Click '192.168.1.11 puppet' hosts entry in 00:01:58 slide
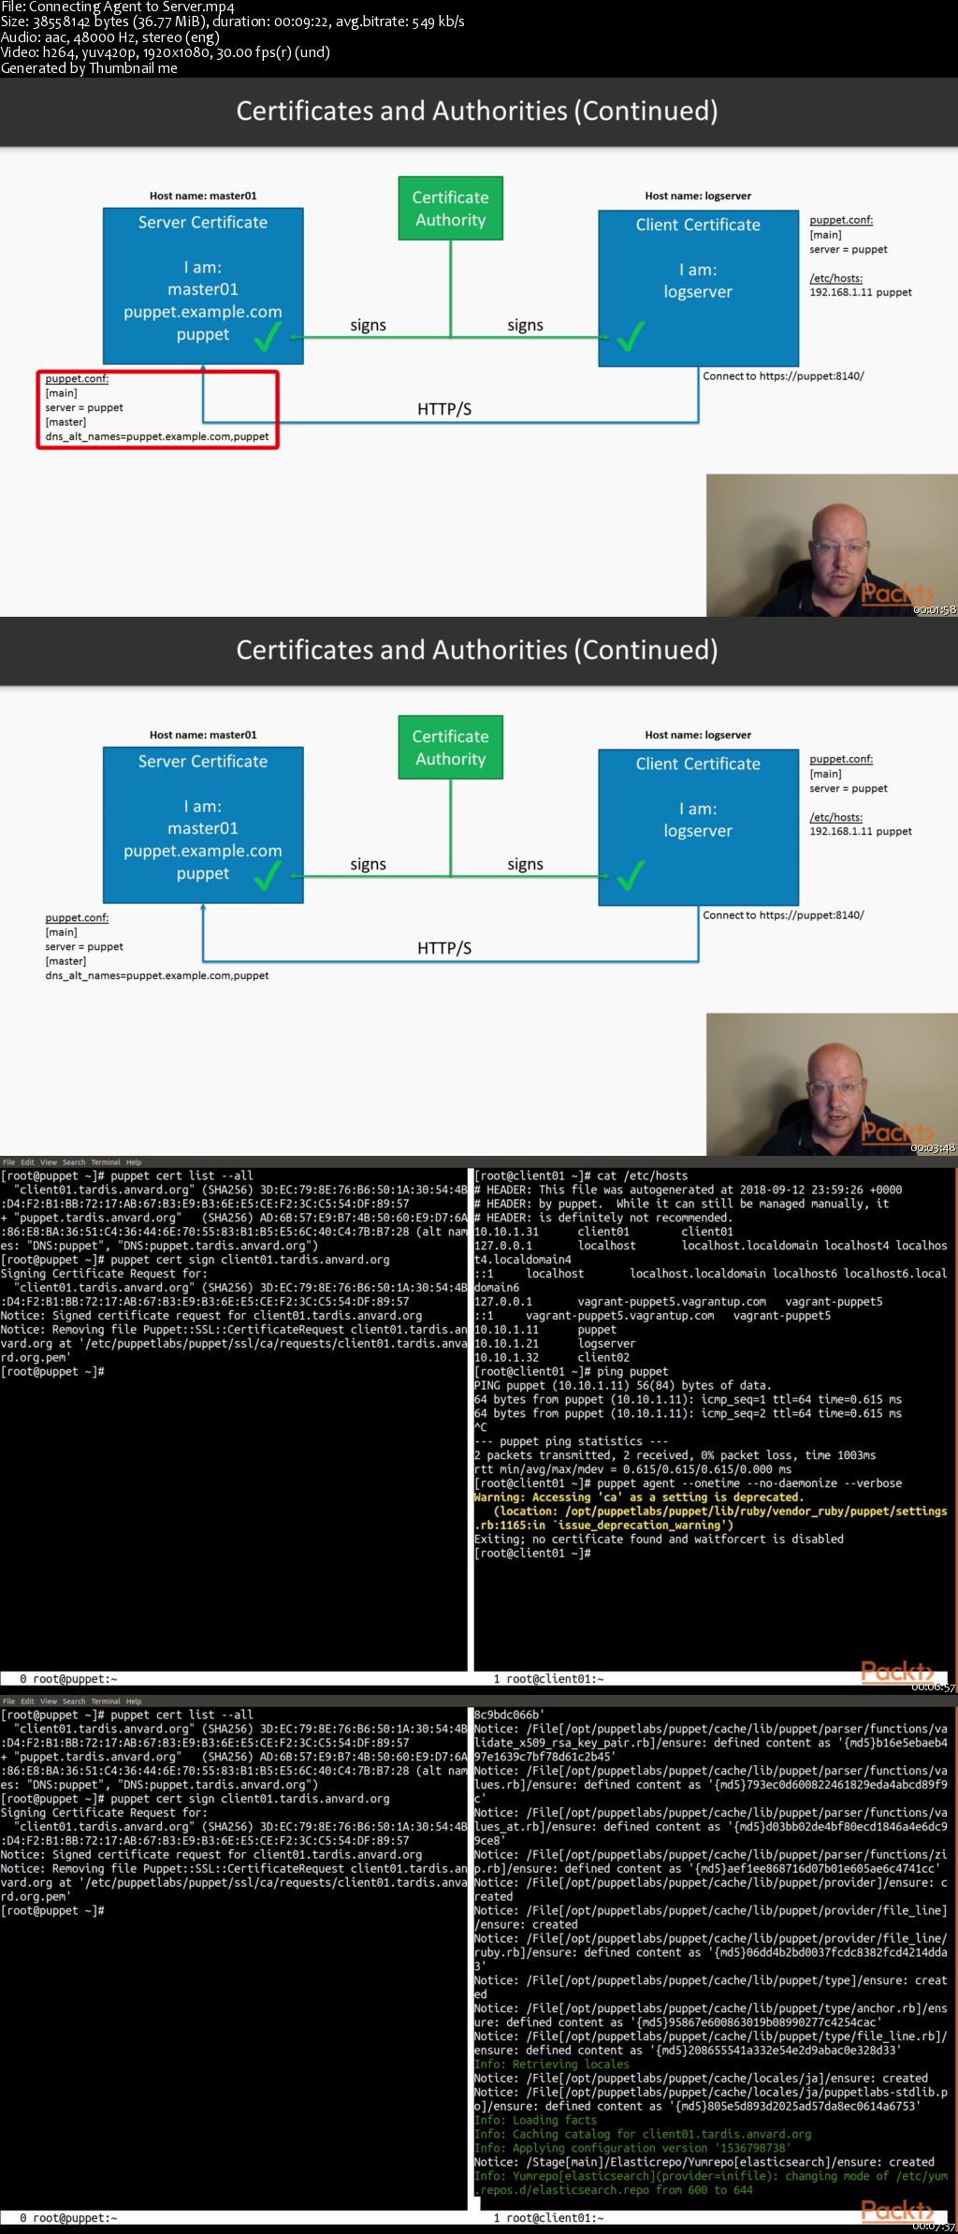 (861, 292)
